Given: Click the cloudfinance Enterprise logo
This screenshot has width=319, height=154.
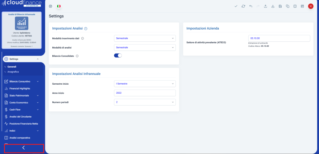Looking at the screenshot, I should 21,3.
